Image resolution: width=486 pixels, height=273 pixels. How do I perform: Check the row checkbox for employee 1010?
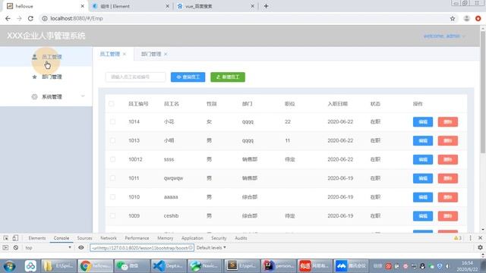[113, 197]
